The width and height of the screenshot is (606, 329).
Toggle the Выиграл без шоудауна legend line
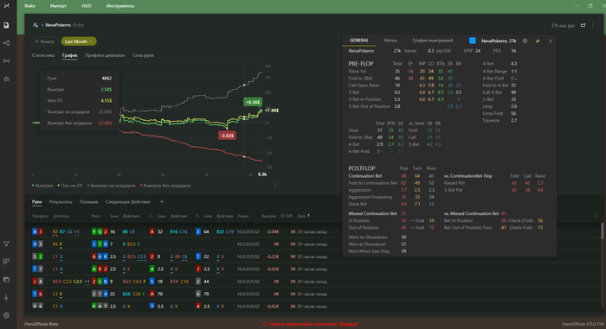[x=165, y=186]
